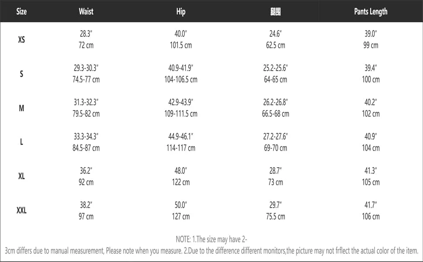
Task: Click the Waist column header
Action: (86, 11)
